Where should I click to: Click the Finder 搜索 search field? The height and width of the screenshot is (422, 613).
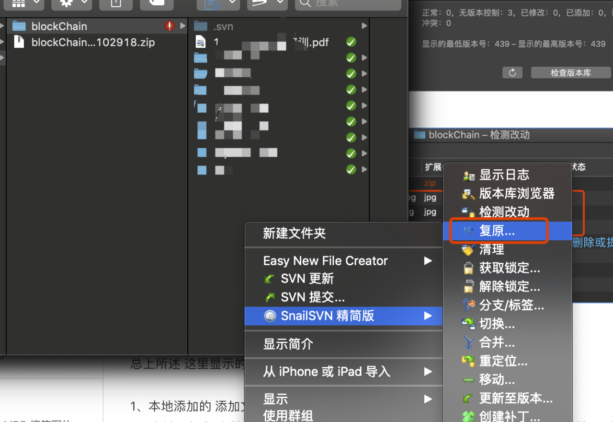coord(348,3)
